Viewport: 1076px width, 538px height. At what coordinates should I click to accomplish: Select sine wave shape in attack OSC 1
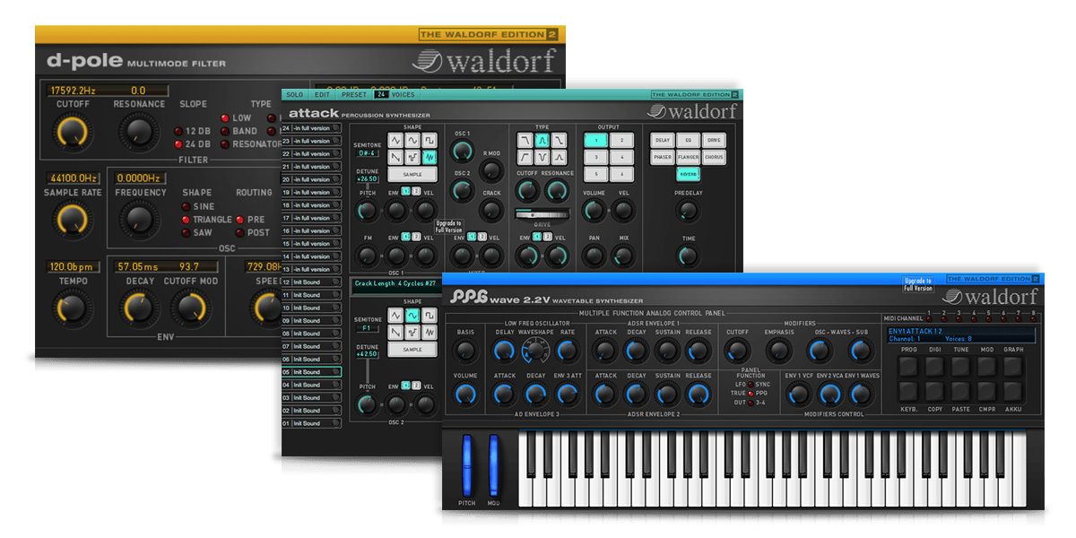(x=412, y=141)
